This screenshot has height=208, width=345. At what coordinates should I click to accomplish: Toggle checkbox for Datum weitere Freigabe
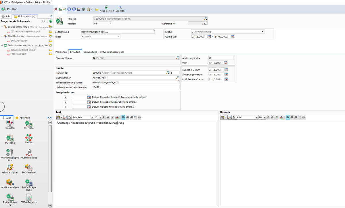coord(66,107)
